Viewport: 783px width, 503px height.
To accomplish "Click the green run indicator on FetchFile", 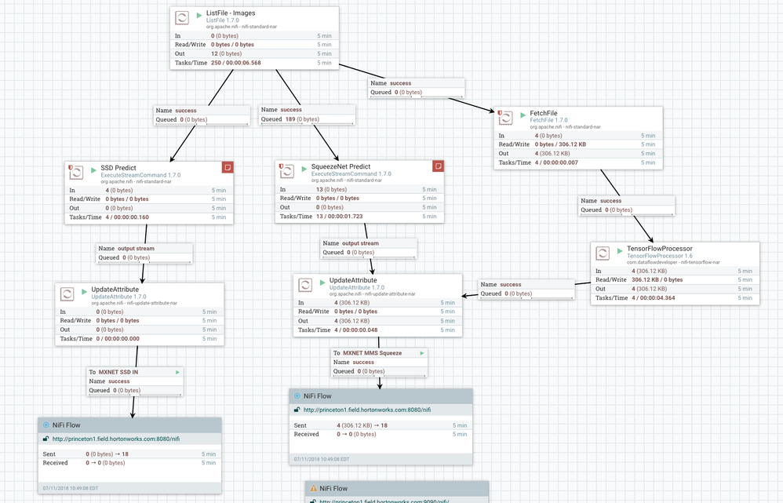I will [x=523, y=115].
